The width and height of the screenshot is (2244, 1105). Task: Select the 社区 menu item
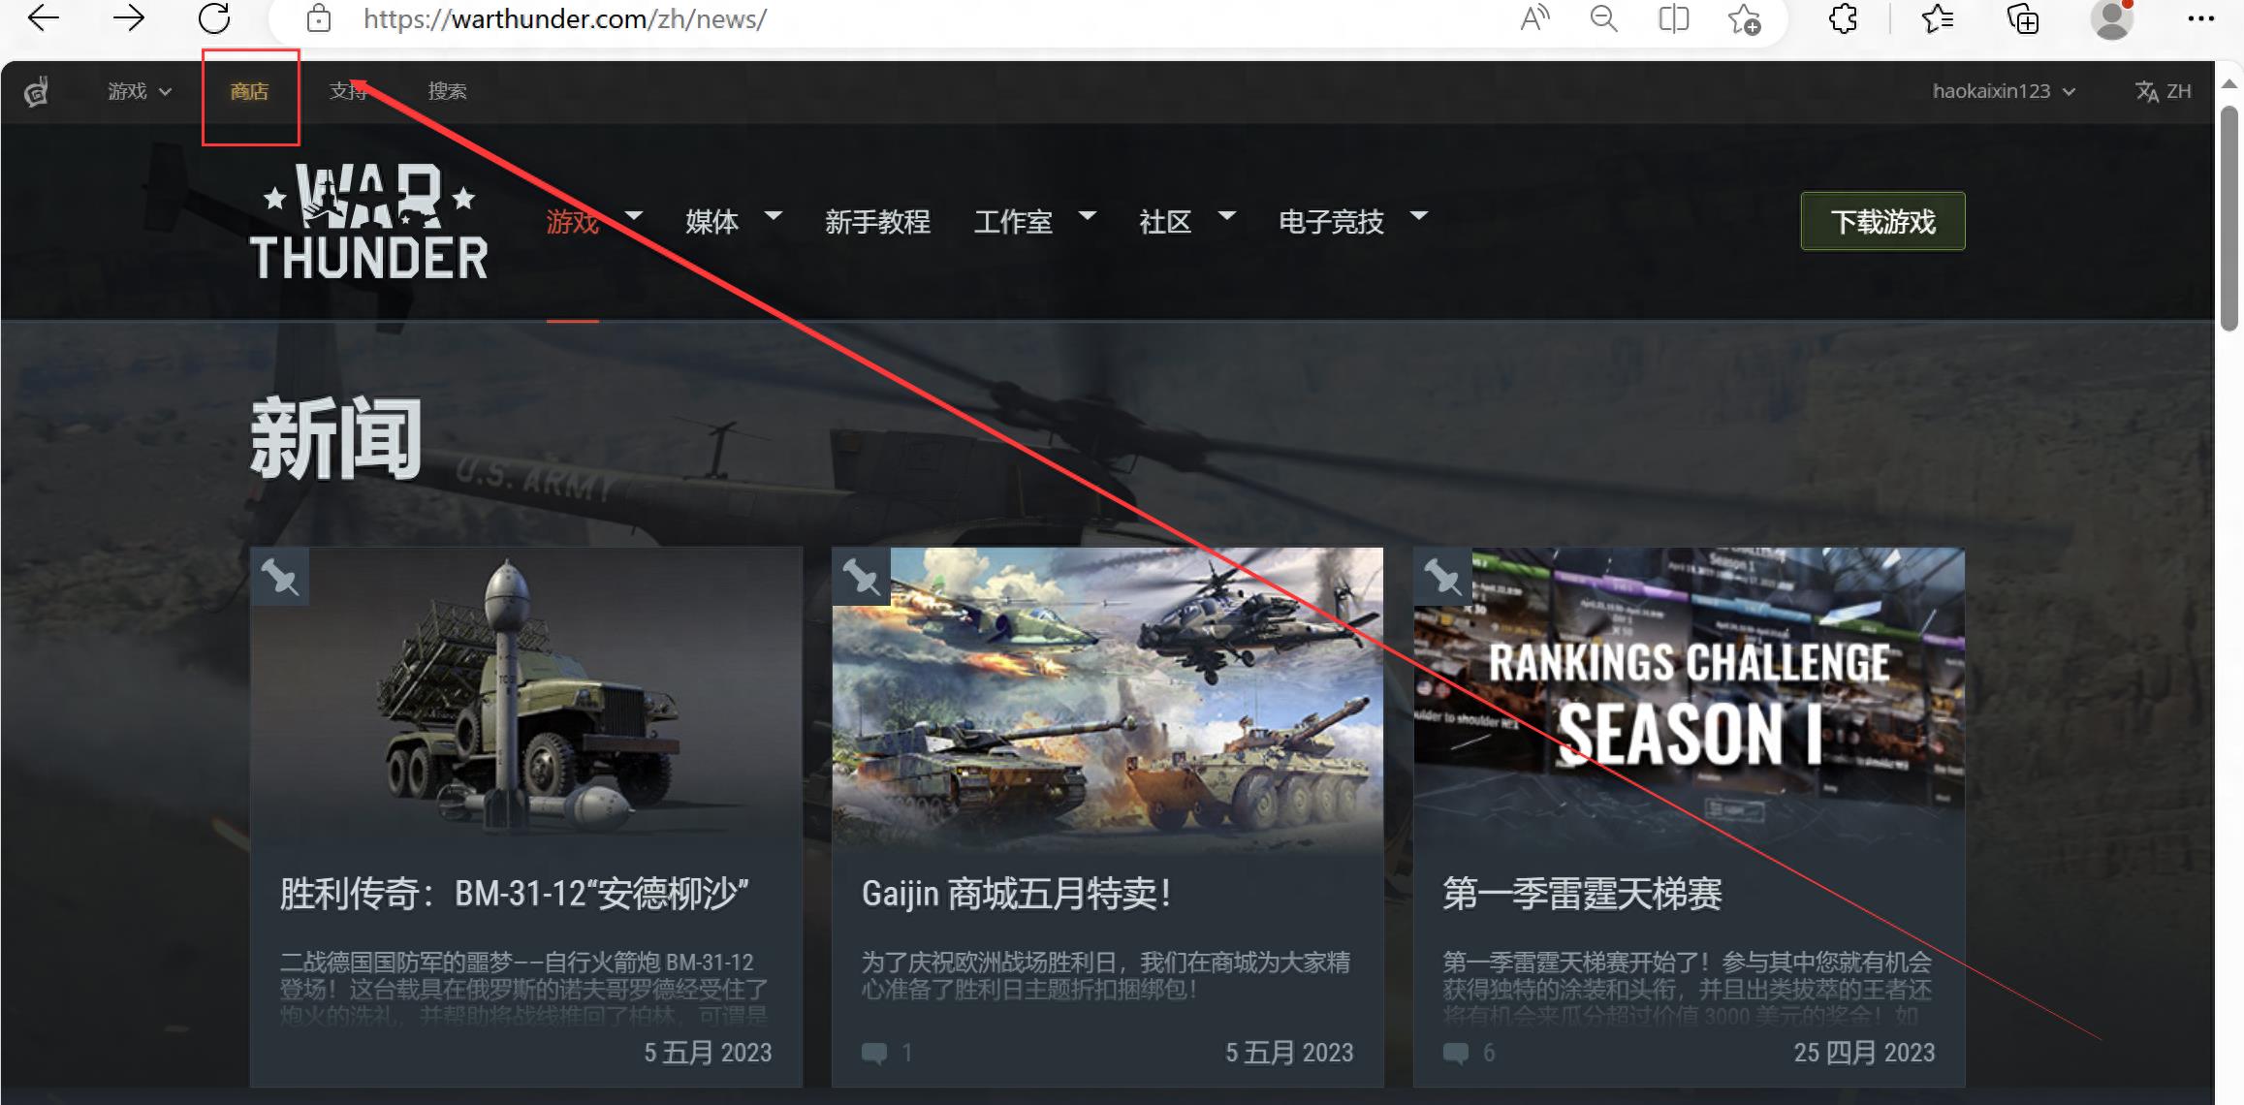(1165, 222)
